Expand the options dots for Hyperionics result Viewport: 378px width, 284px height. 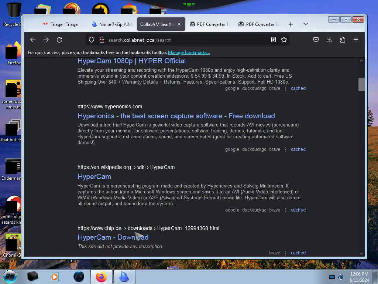[285, 149]
